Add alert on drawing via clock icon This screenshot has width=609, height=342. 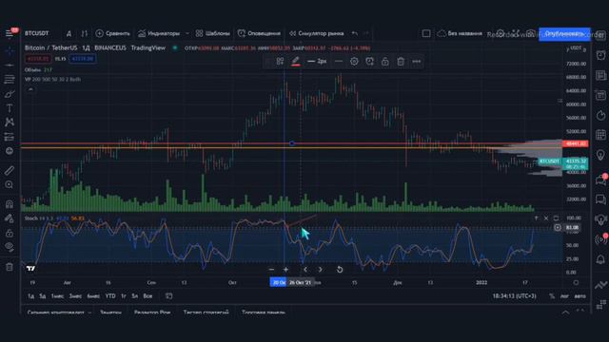tap(369, 61)
